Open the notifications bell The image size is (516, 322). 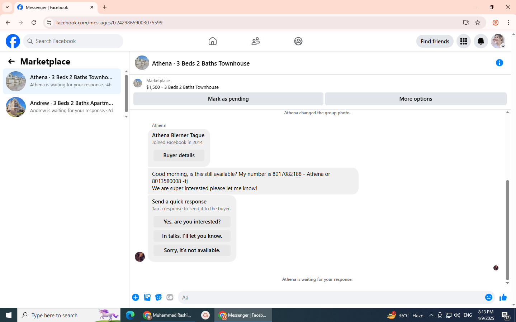coord(481,41)
